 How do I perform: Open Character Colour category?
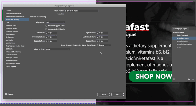point(11,55)
